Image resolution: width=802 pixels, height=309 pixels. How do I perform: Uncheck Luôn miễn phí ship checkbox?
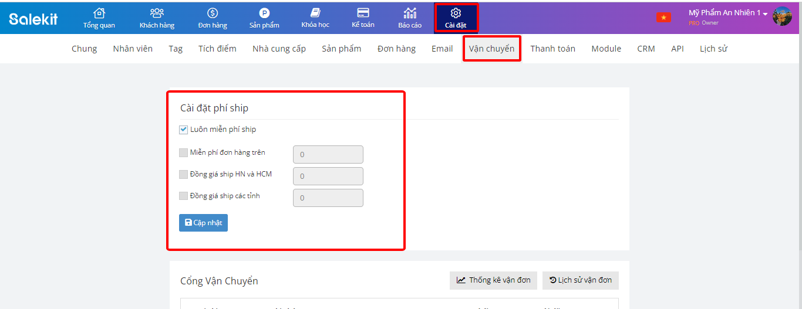point(184,130)
